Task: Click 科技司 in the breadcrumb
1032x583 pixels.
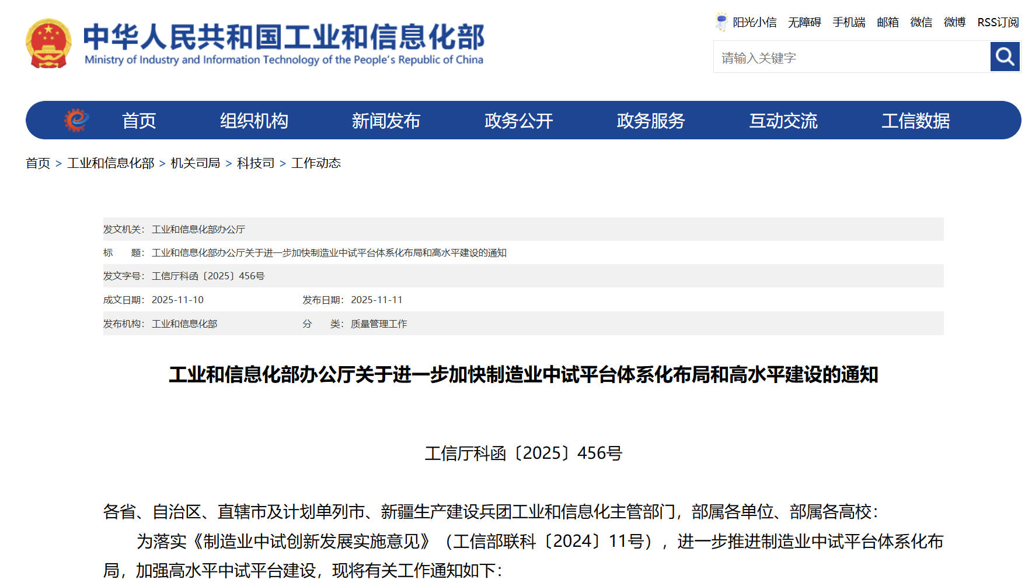Action: coord(256,163)
